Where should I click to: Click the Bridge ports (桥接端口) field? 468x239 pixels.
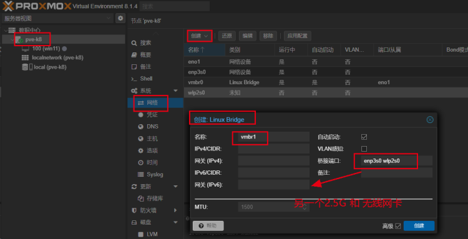(397, 160)
